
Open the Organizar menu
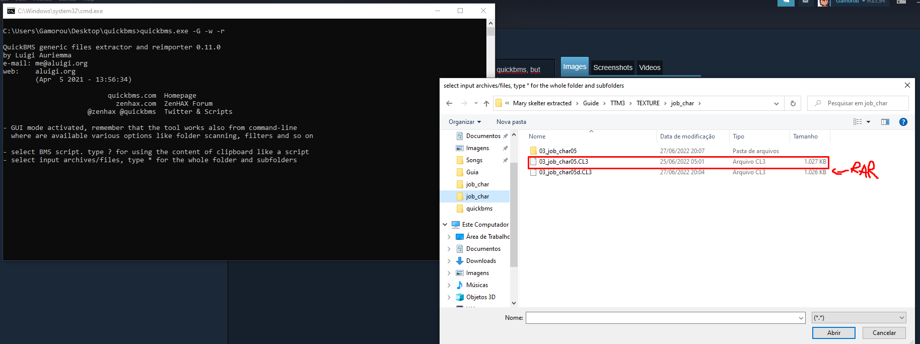pos(464,122)
